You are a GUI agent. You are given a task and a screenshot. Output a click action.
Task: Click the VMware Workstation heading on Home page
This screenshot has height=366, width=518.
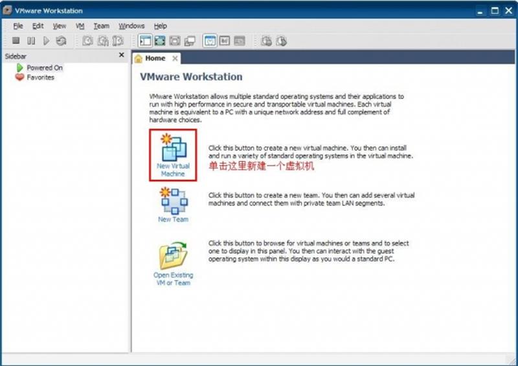point(191,76)
